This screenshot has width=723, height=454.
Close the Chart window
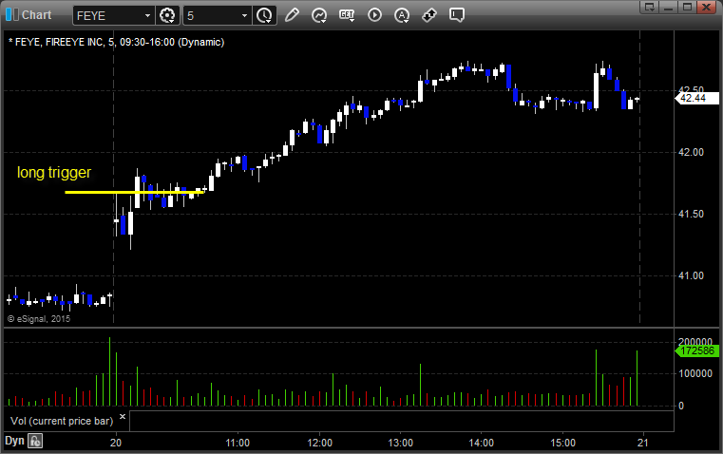pyautogui.click(x=707, y=7)
